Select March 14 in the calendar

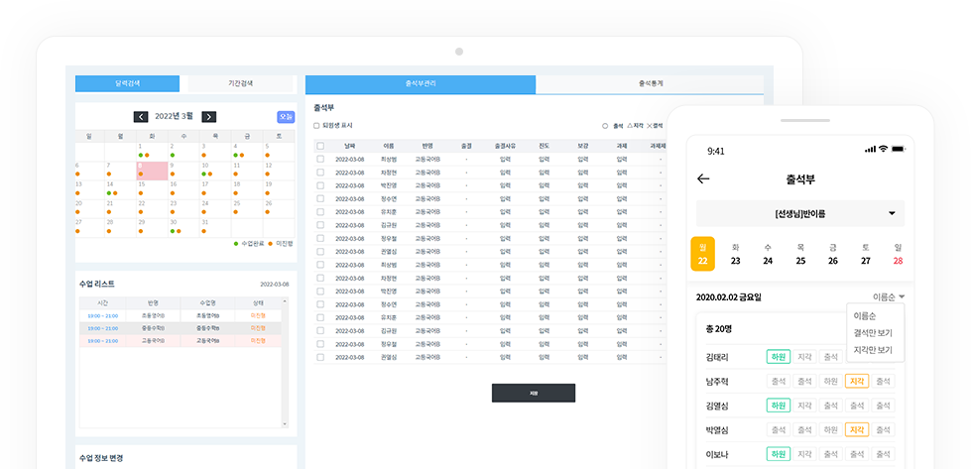click(121, 189)
